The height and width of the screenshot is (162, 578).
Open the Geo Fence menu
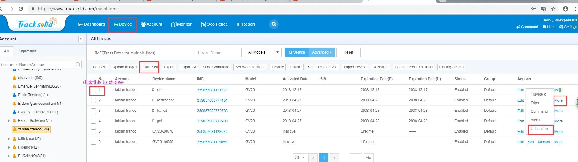[214, 24]
